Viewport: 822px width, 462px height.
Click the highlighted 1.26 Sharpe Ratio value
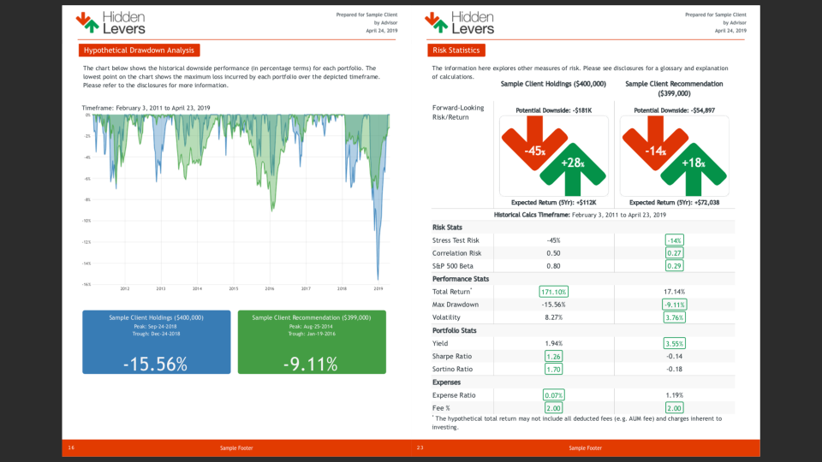(x=553, y=356)
